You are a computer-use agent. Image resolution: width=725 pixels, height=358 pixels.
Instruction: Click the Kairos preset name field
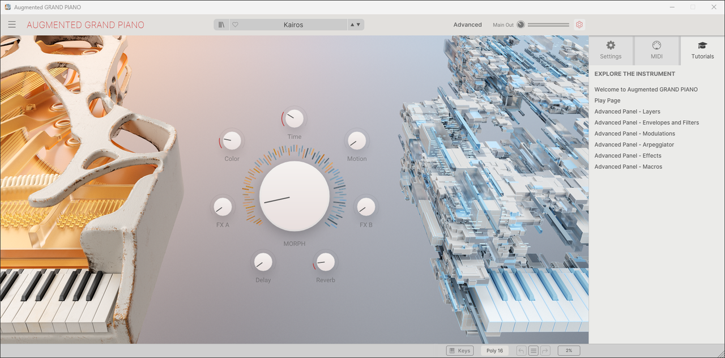point(293,25)
